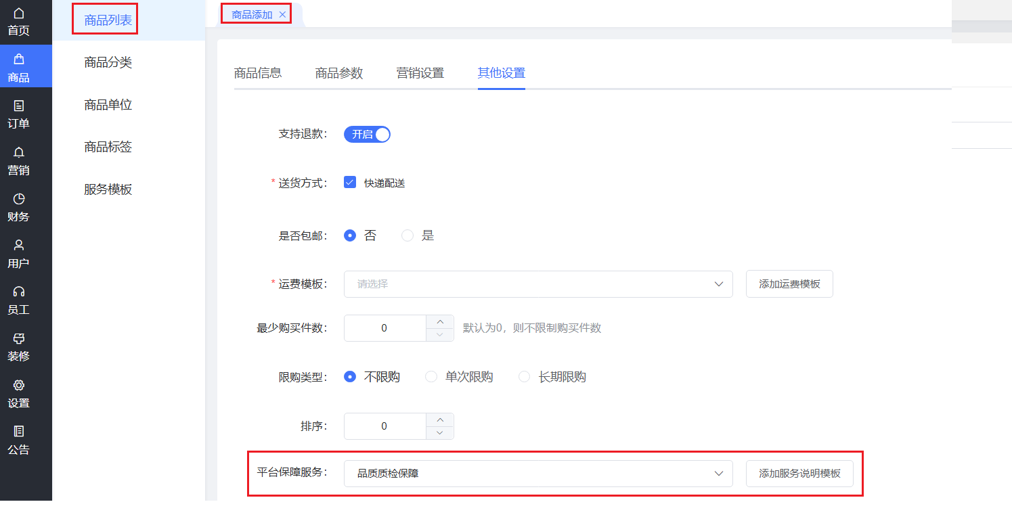Select 长期限购 radio option
The image size is (1012, 523).
tap(524, 377)
